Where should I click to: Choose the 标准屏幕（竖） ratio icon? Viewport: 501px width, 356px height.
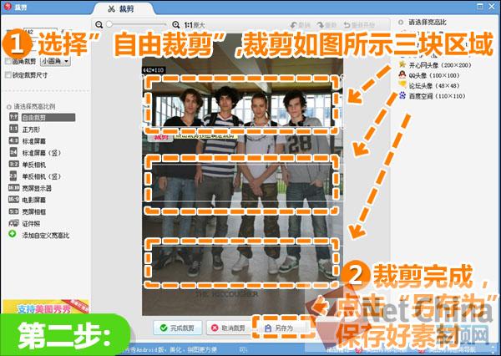pos(13,153)
